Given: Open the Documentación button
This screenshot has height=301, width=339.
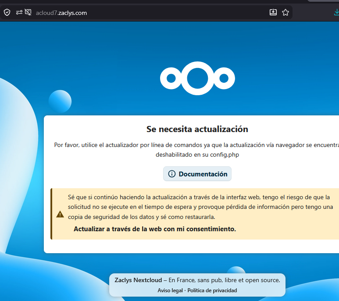Looking at the screenshot, I should tap(197, 174).
